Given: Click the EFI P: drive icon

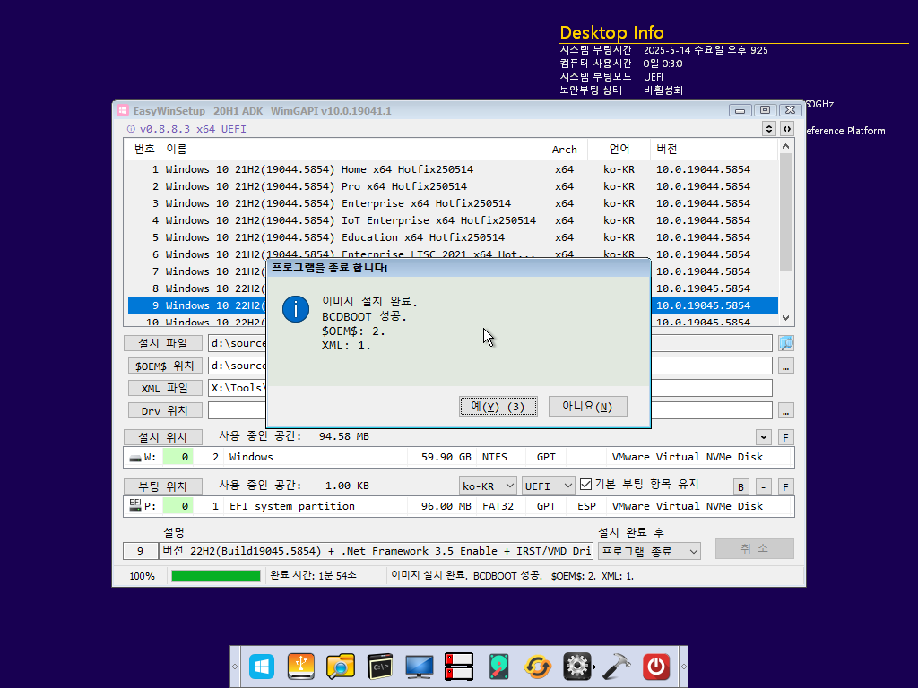Looking at the screenshot, I should coord(135,504).
